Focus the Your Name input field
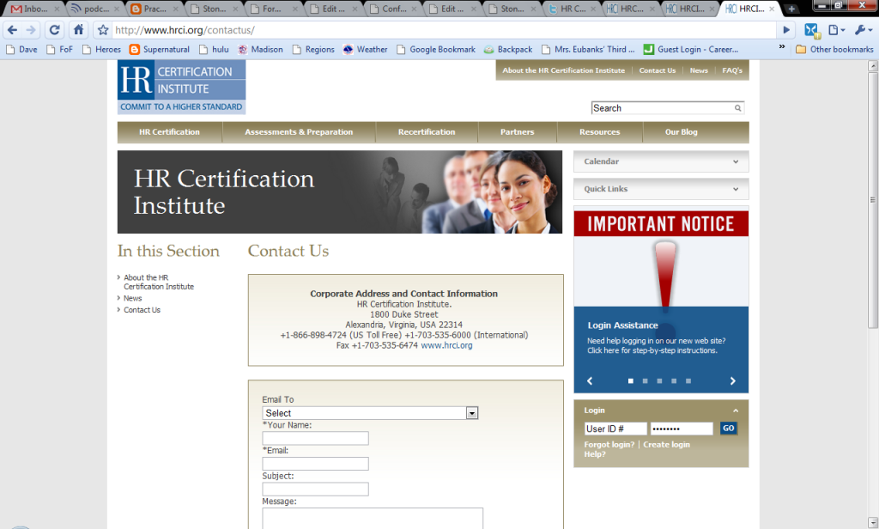879x529 pixels. [x=316, y=439]
